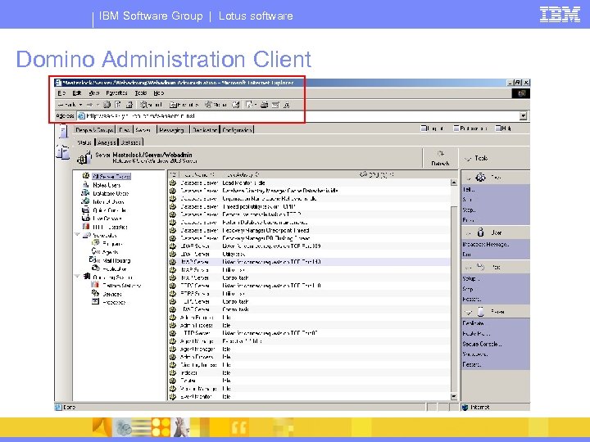Click the IE Media toolbar button
Image resolution: width=590 pixels, height=442 pixels.
216,105
